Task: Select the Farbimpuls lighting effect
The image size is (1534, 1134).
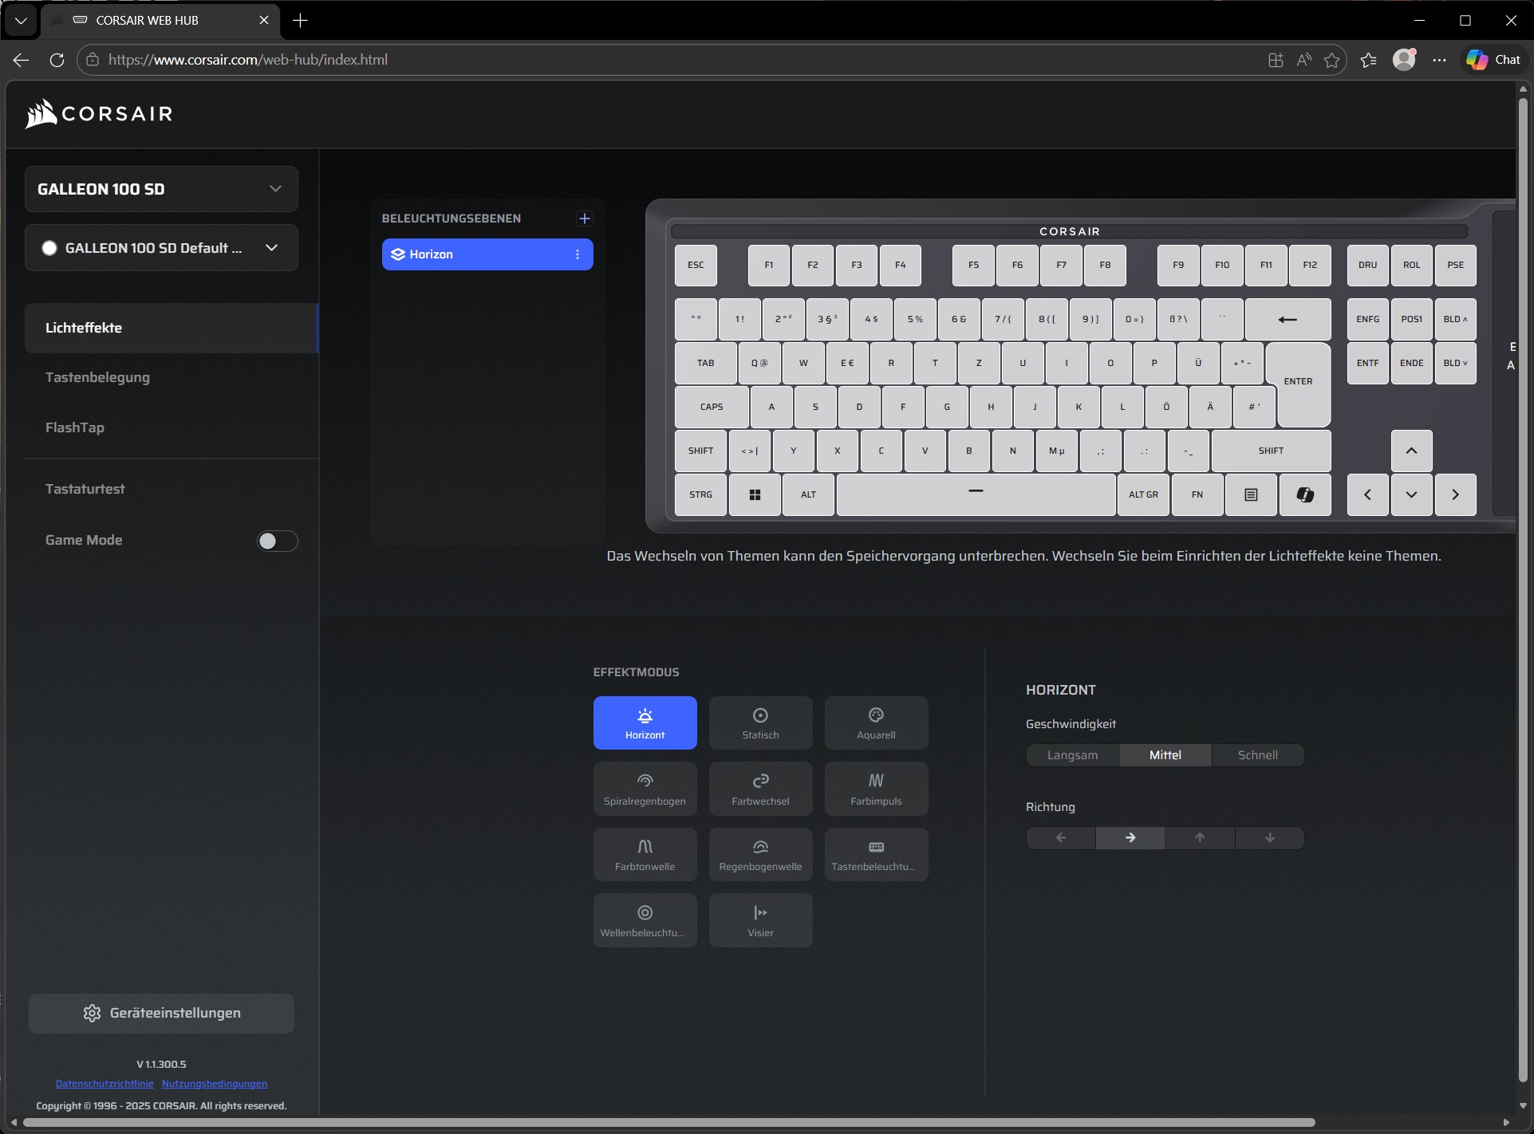Action: (x=876, y=789)
